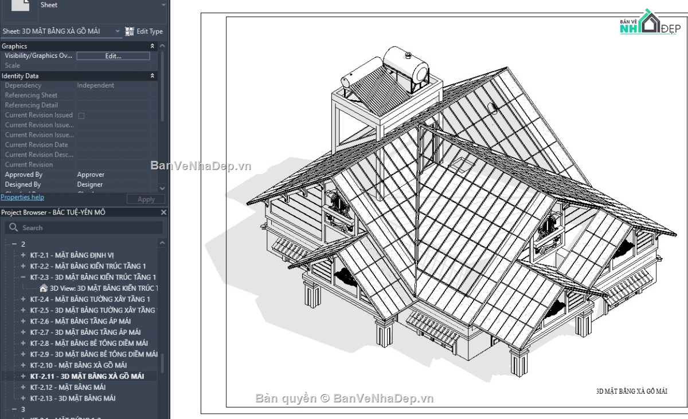Collapse the Identity Data properties group
This screenshot has height=419, width=688.
(x=153, y=76)
